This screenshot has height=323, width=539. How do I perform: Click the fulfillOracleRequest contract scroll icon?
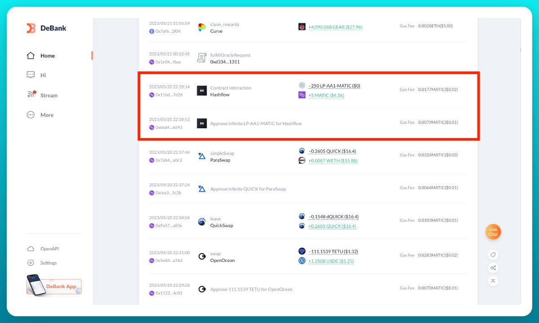[202, 58]
